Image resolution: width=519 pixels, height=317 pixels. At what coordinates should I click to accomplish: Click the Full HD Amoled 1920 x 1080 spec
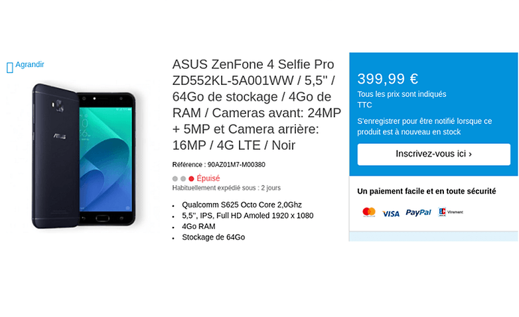(x=248, y=216)
